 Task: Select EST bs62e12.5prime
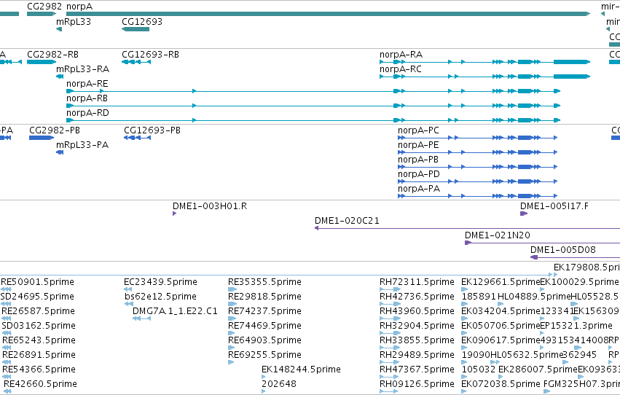tap(160, 297)
